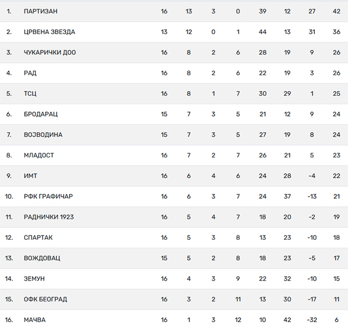
Task: Open the ВОЈВОДИНА team entry
Action: click(43, 135)
